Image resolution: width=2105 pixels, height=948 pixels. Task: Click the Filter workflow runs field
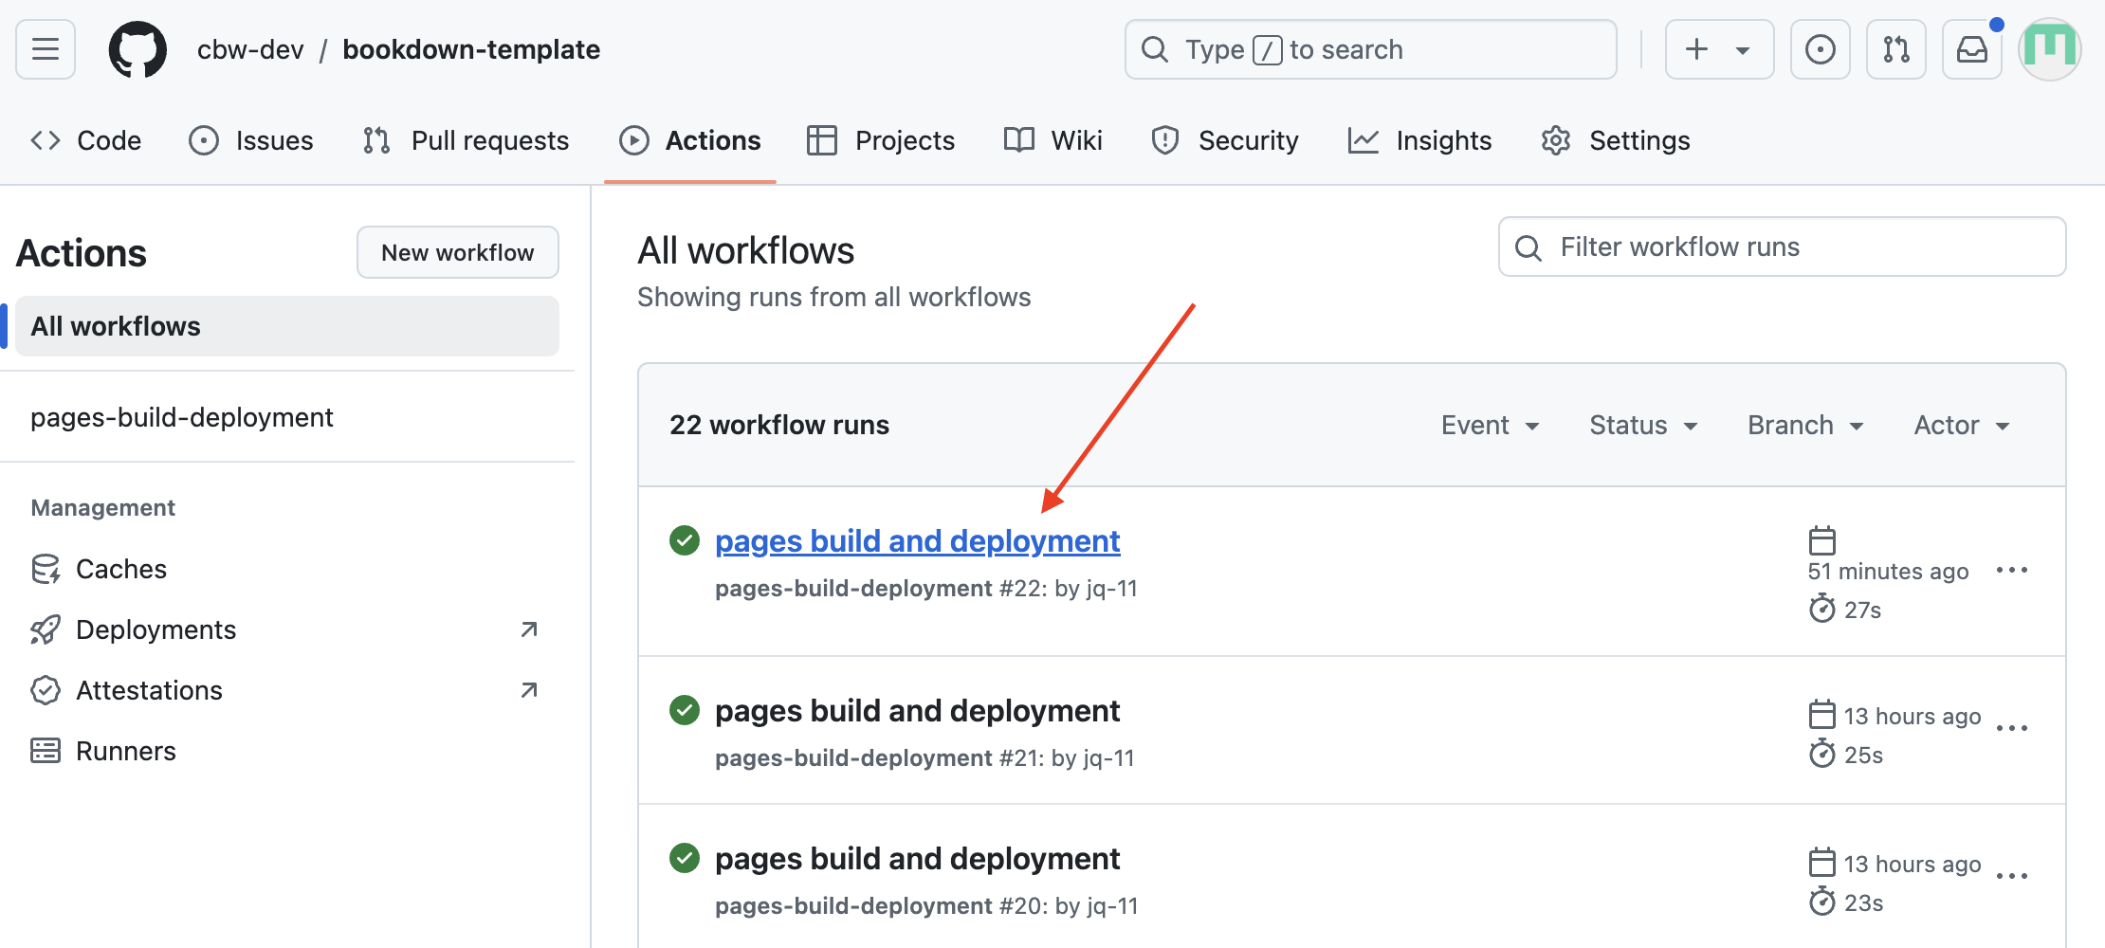click(1781, 246)
